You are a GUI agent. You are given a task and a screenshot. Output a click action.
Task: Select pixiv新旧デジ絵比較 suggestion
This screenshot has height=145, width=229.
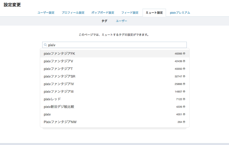click(x=115, y=107)
